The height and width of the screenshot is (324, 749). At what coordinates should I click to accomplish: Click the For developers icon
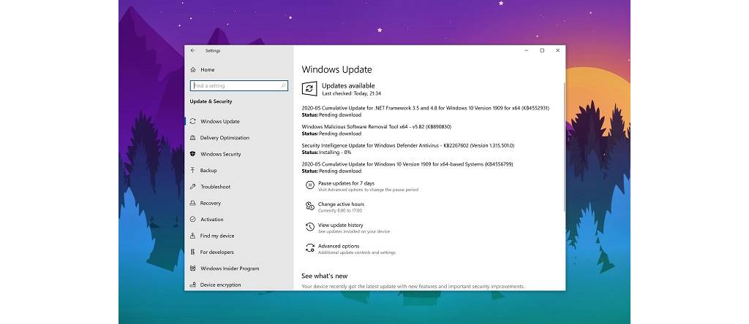(x=192, y=252)
